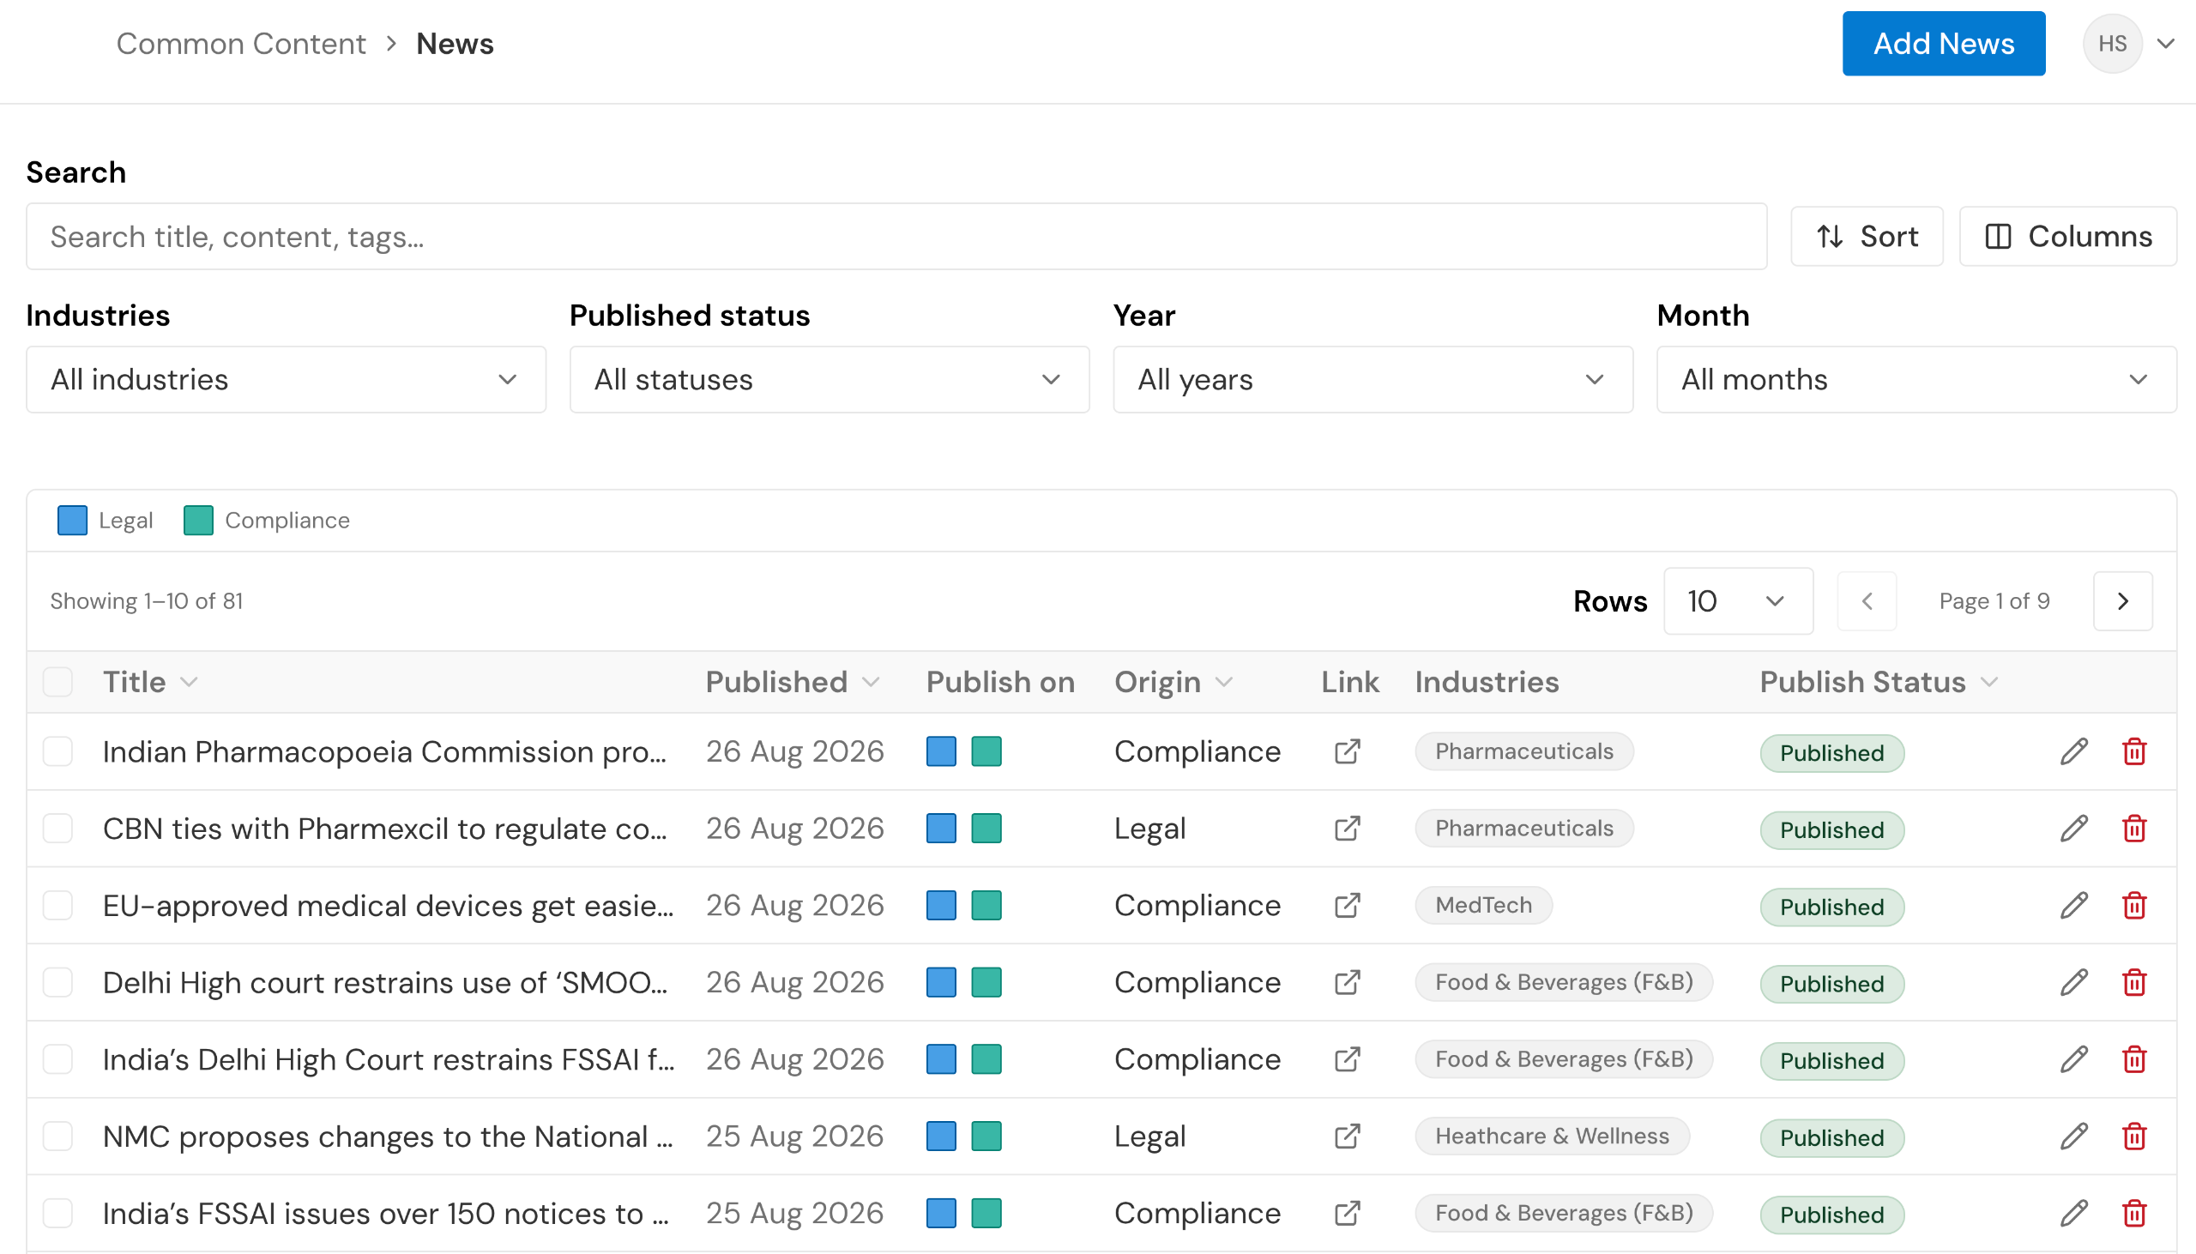This screenshot has height=1254, width=2196.
Task: Click the Compliance swatch for the NMC proposes row
Action: [986, 1136]
